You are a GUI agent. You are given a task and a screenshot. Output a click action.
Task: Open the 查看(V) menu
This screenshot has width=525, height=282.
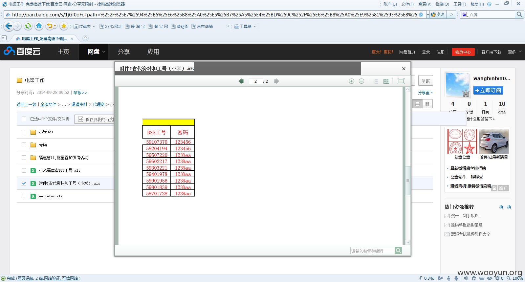click(x=425, y=4)
